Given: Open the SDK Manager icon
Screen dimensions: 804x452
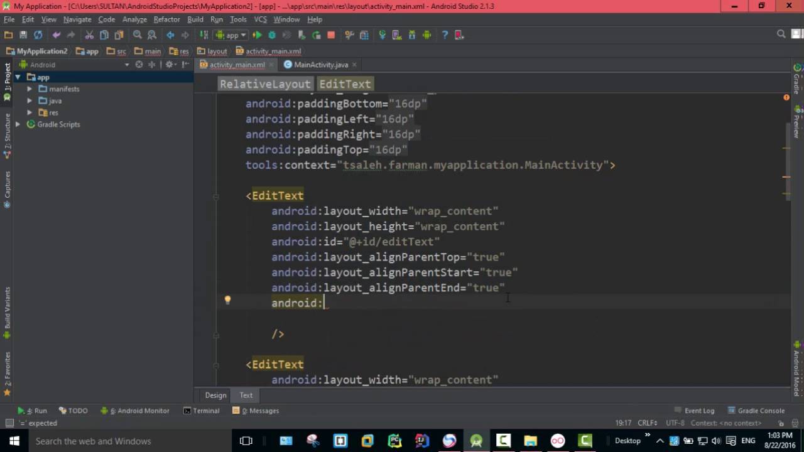Looking at the screenshot, I should 412,35.
